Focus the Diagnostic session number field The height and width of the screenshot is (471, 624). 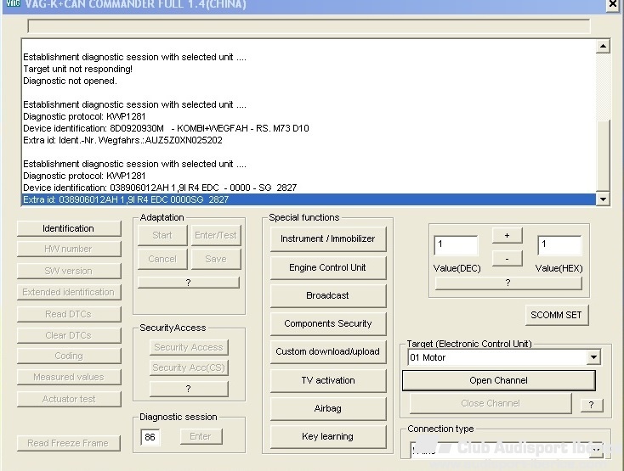coord(150,437)
